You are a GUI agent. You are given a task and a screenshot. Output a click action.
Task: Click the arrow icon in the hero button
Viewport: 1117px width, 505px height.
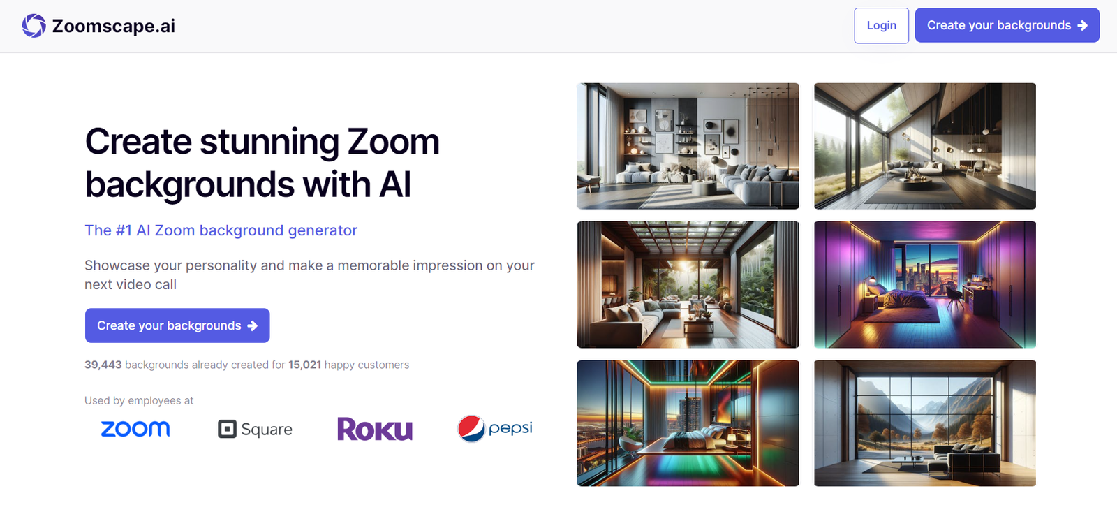(x=253, y=325)
